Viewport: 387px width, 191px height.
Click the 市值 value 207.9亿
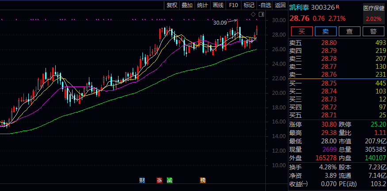376,141
